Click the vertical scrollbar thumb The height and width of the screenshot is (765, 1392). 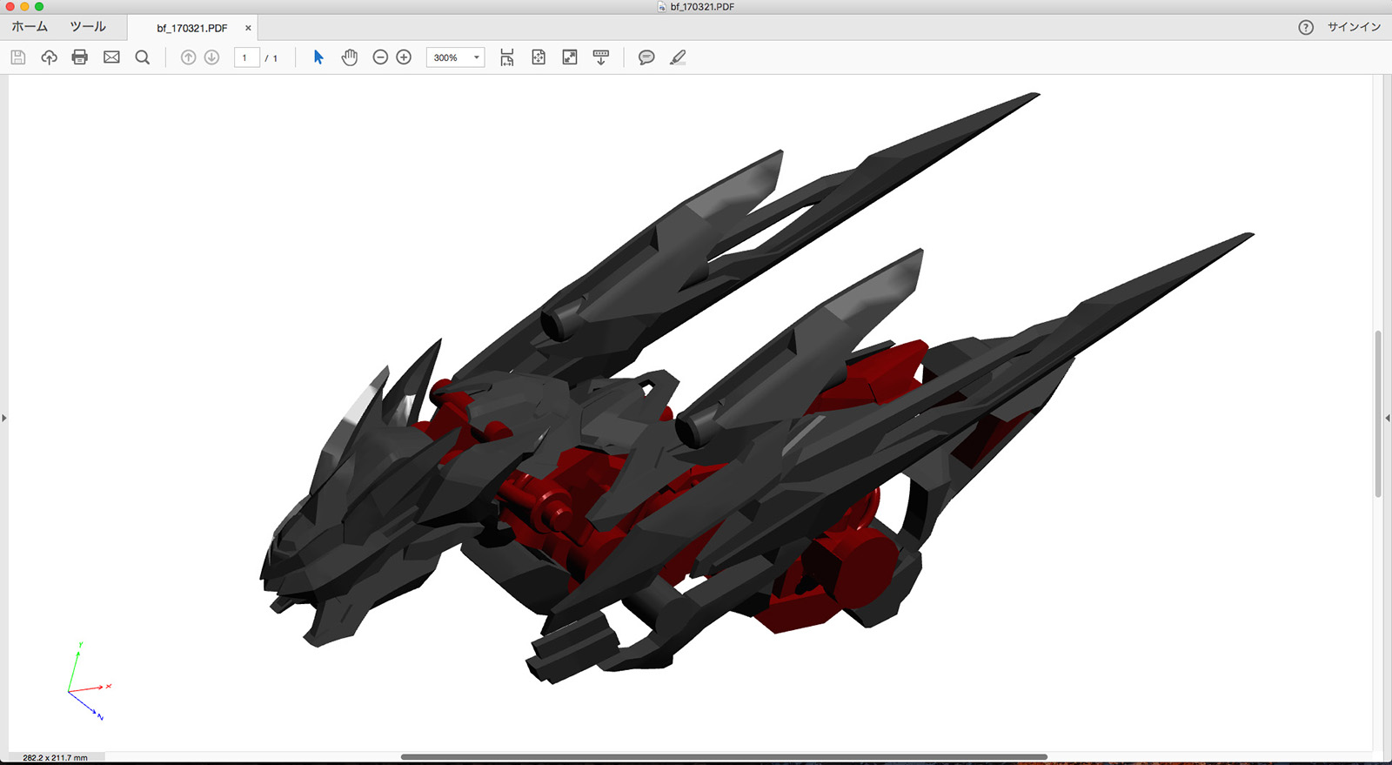point(1378,413)
